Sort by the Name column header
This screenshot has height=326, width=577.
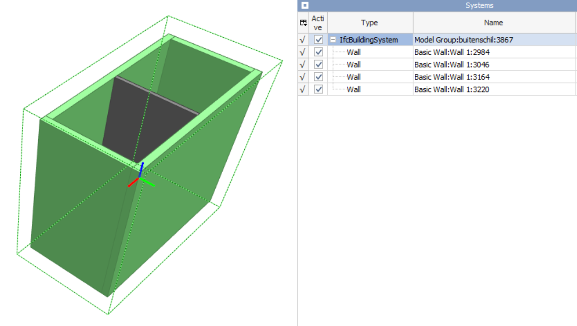pos(495,23)
